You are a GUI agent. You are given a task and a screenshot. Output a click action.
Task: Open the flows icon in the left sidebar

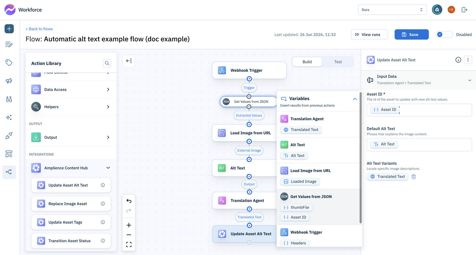pos(9,172)
